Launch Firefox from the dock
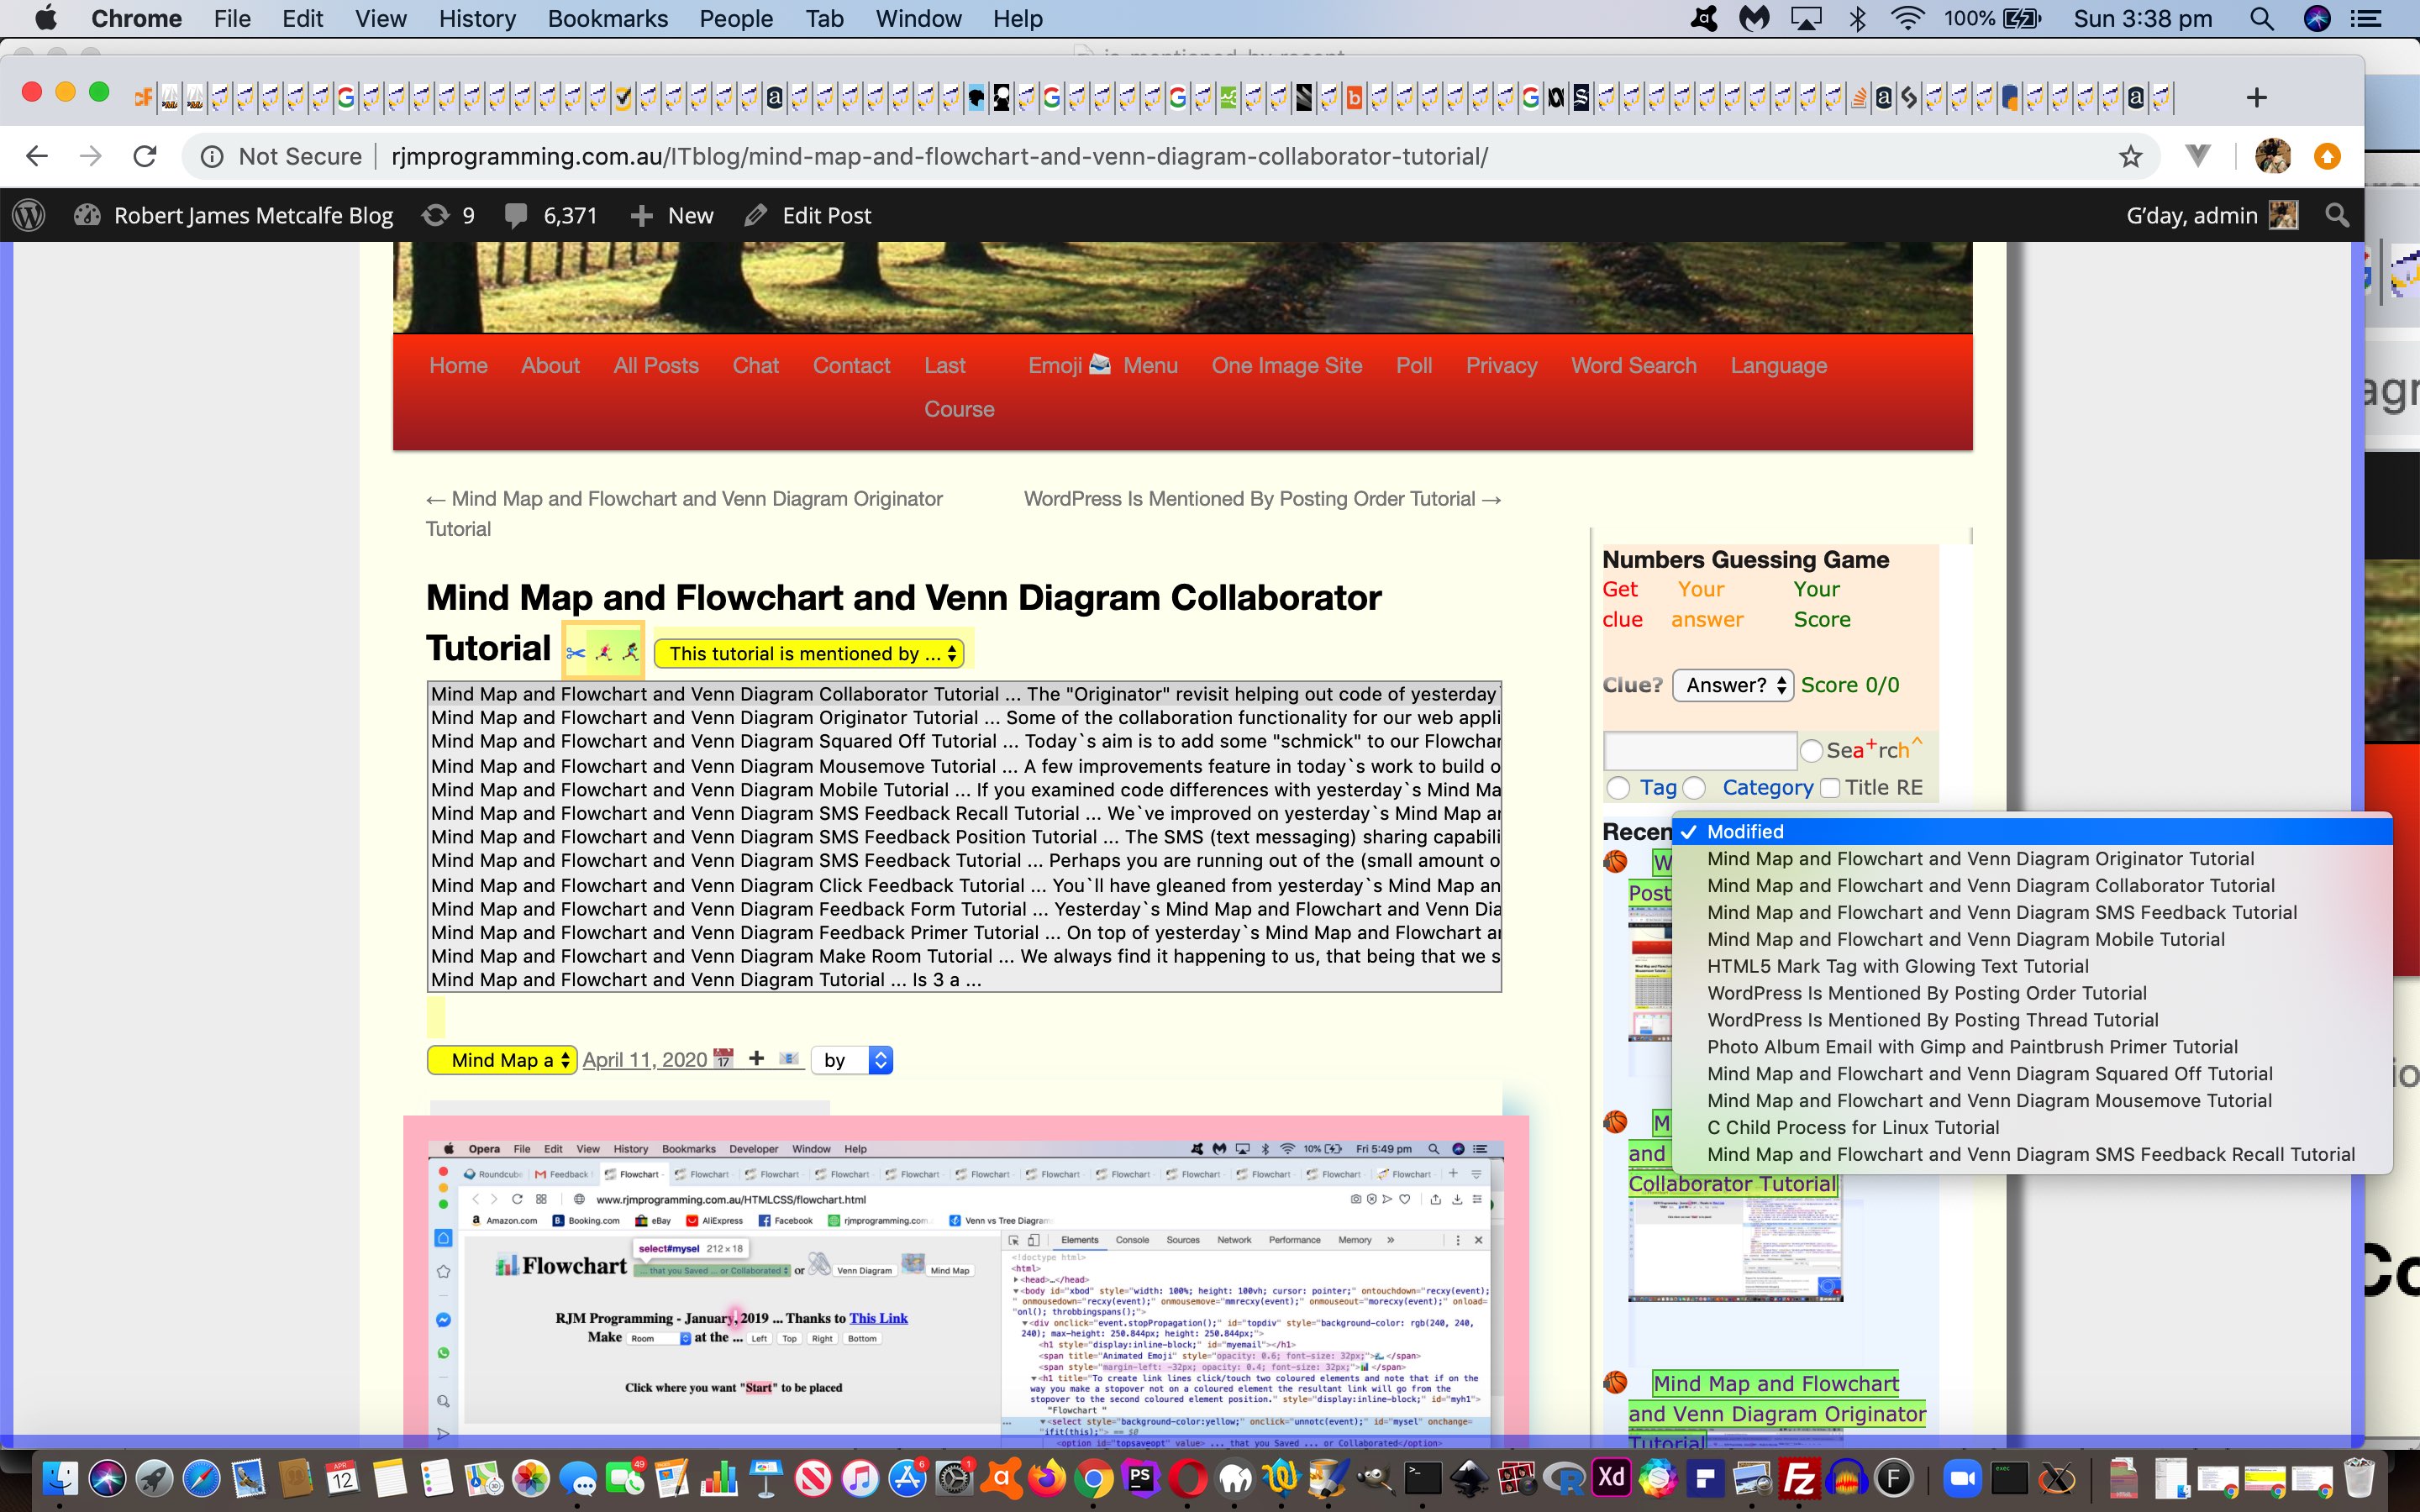Screen dimensions: 2420x1512 (x=1046, y=1478)
